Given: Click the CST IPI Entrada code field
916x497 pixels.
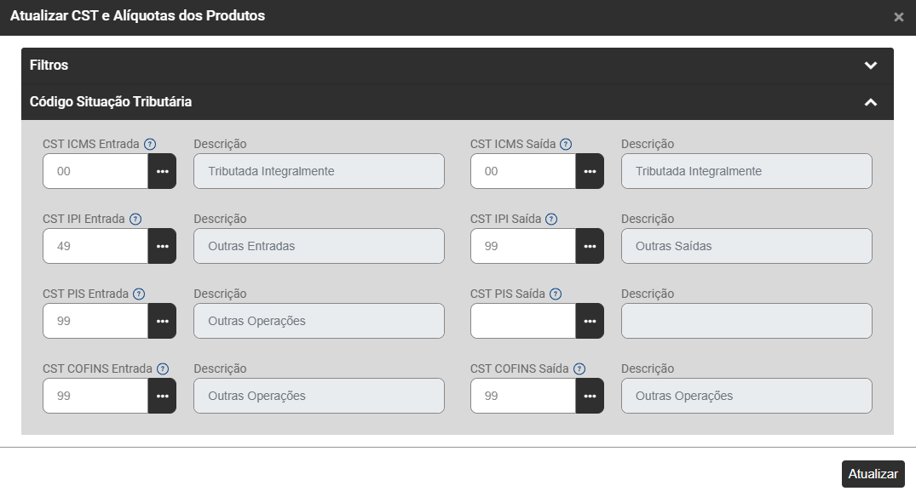Looking at the screenshot, I should (x=95, y=246).
